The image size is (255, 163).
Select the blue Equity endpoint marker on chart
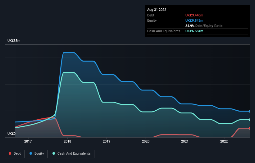coord(250,111)
